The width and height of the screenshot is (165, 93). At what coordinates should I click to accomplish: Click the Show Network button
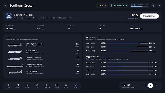[149, 16]
